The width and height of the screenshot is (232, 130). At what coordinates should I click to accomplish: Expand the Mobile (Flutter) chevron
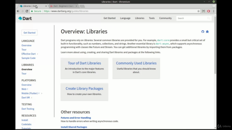(x=42, y=94)
